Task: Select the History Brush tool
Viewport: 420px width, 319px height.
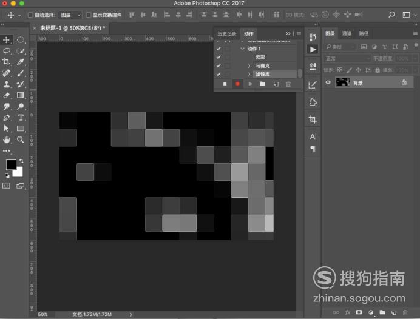Action: click(x=21, y=84)
